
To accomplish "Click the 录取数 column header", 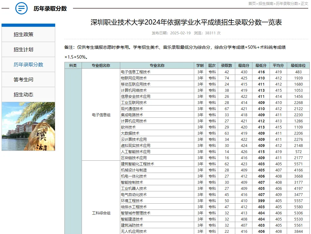I will (x=227, y=65).
